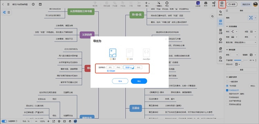Select the format painter (格式刷) tool
Image resolution: width=259 pixels, height=124 pixels.
coord(95,4)
